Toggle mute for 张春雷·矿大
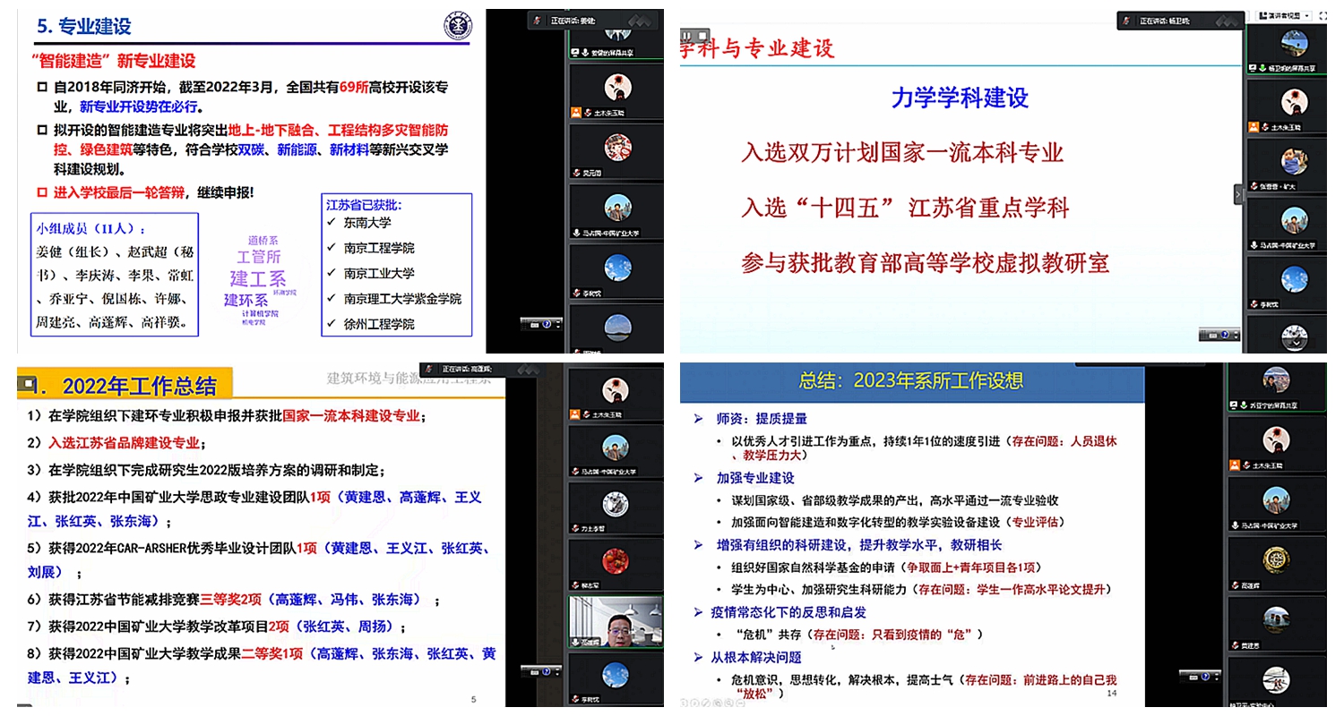The width and height of the screenshot is (1344, 716). tap(1254, 184)
